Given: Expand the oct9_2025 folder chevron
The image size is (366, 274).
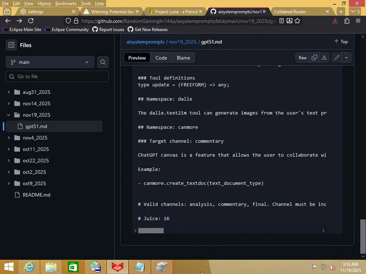Looking at the screenshot, I should [9, 183].
